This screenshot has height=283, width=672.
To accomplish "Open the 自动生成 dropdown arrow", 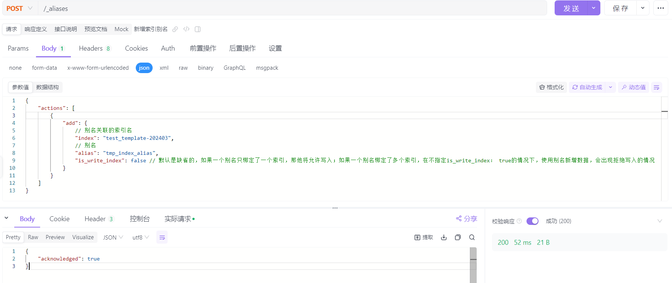I will point(610,87).
